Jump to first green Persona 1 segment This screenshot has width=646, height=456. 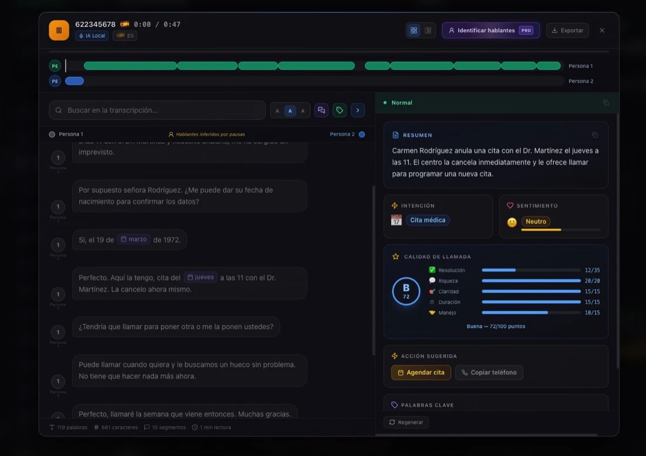pyautogui.click(x=130, y=66)
